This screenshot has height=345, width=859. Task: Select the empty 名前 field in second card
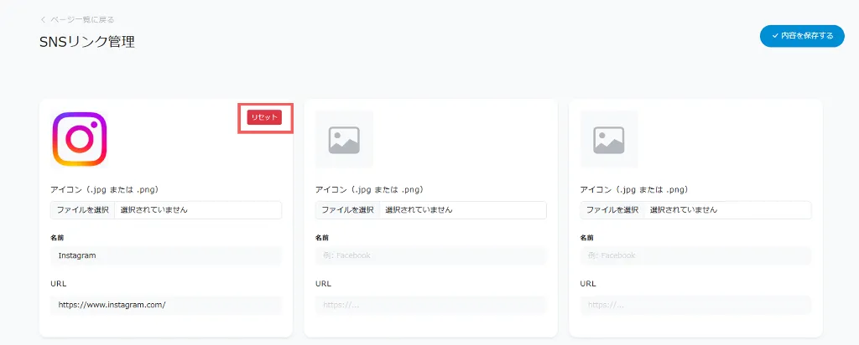click(x=430, y=255)
